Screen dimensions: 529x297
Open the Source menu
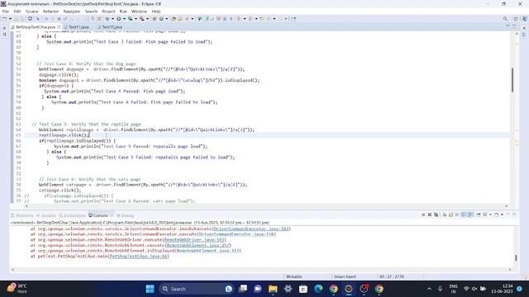(x=32, y=11)
